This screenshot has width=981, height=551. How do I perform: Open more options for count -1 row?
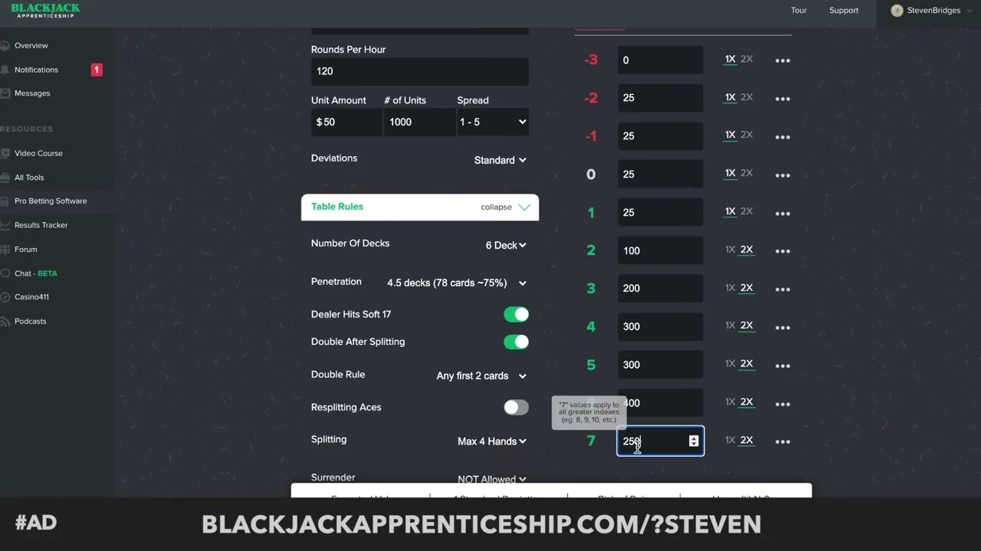(x=783, y=137)
